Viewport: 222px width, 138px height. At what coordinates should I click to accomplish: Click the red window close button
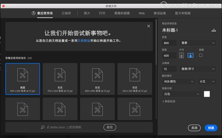click(x=4, y=6)
